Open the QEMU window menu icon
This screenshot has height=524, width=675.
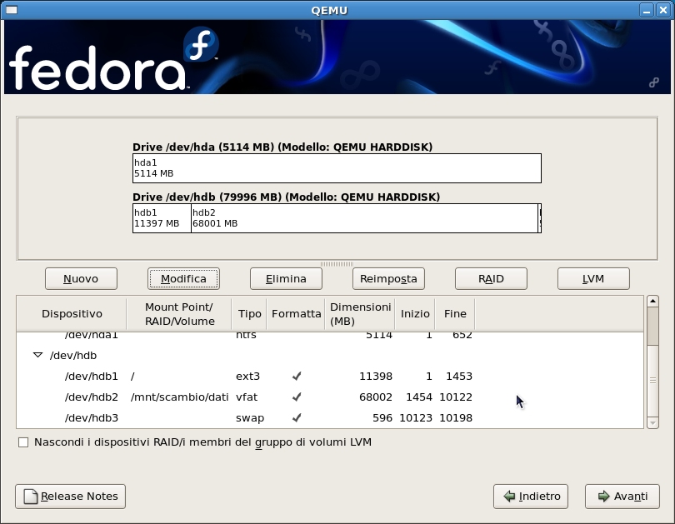pos(12,9)
